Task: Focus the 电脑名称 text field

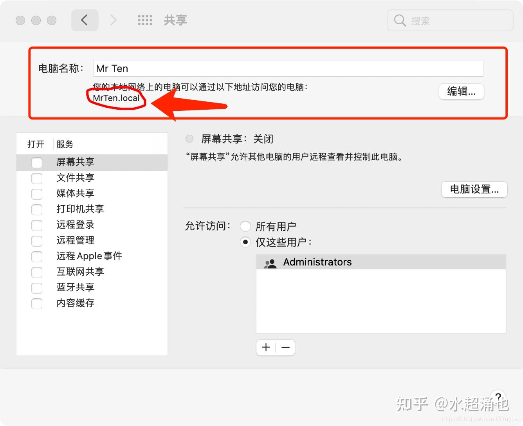Action: [x=288, y=69]
